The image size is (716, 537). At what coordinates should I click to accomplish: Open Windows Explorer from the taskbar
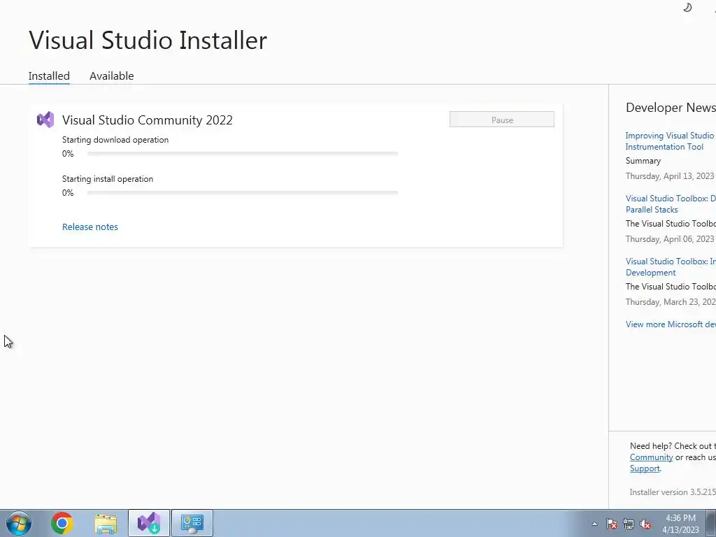[x=106, y=523]
